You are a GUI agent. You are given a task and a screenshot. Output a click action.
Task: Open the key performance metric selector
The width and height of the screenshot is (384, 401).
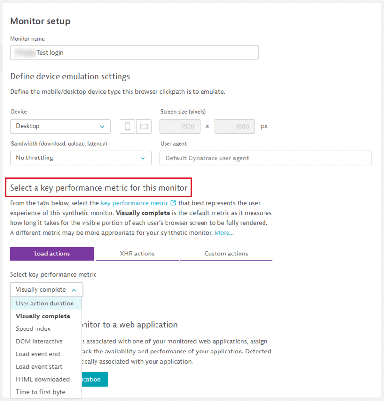click(46, 290)
